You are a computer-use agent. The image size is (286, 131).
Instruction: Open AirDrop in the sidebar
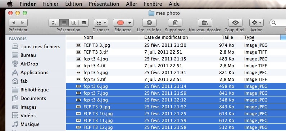[25, 64]
